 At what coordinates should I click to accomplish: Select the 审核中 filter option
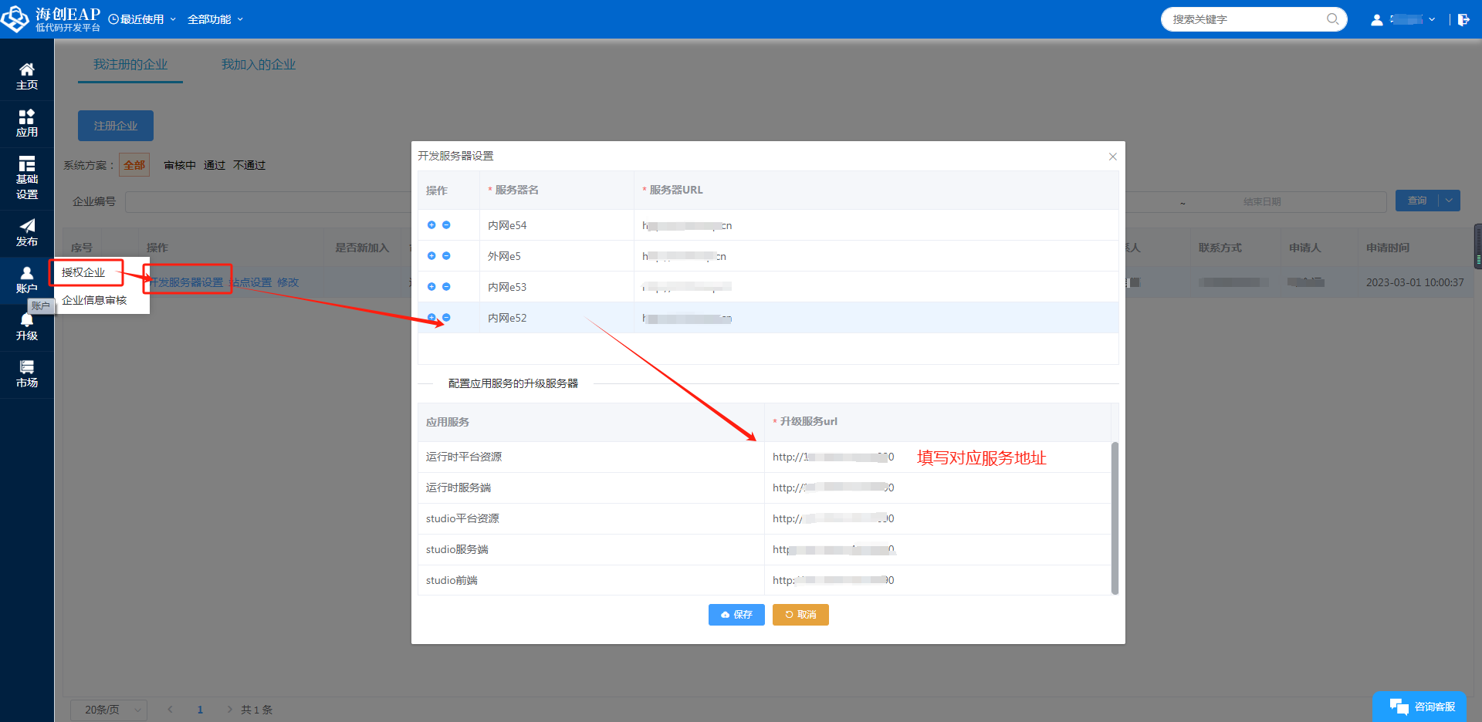(179, 165)
